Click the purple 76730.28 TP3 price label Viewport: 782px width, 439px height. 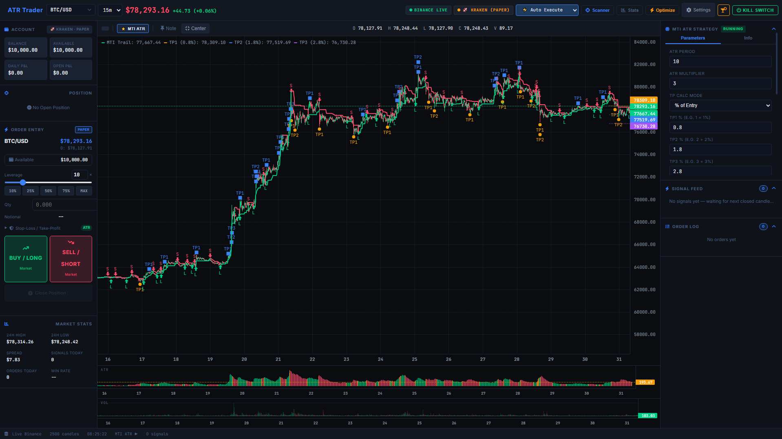644,127
